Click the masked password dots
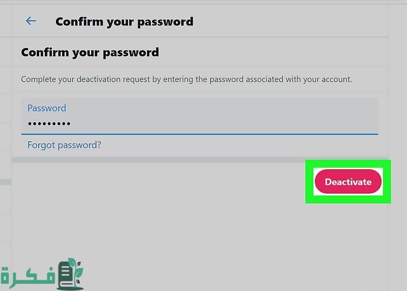Viewport: 407px width, 291px height. click(49, 123)
